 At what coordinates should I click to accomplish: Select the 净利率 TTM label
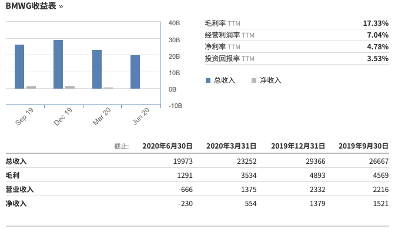222,47
